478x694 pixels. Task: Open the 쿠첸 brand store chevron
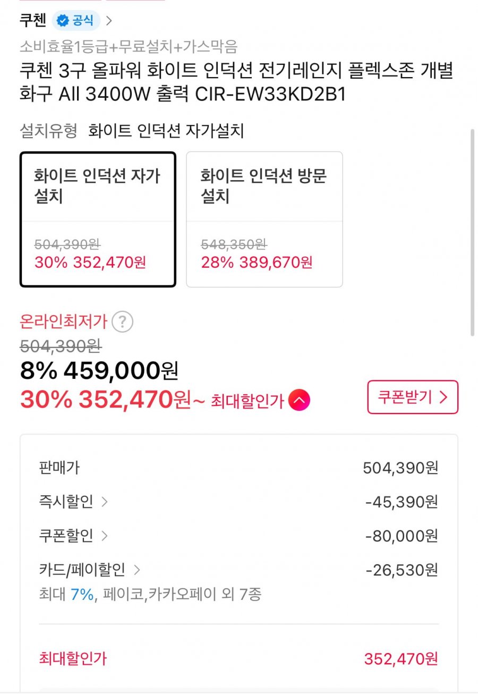click(109, 21)
